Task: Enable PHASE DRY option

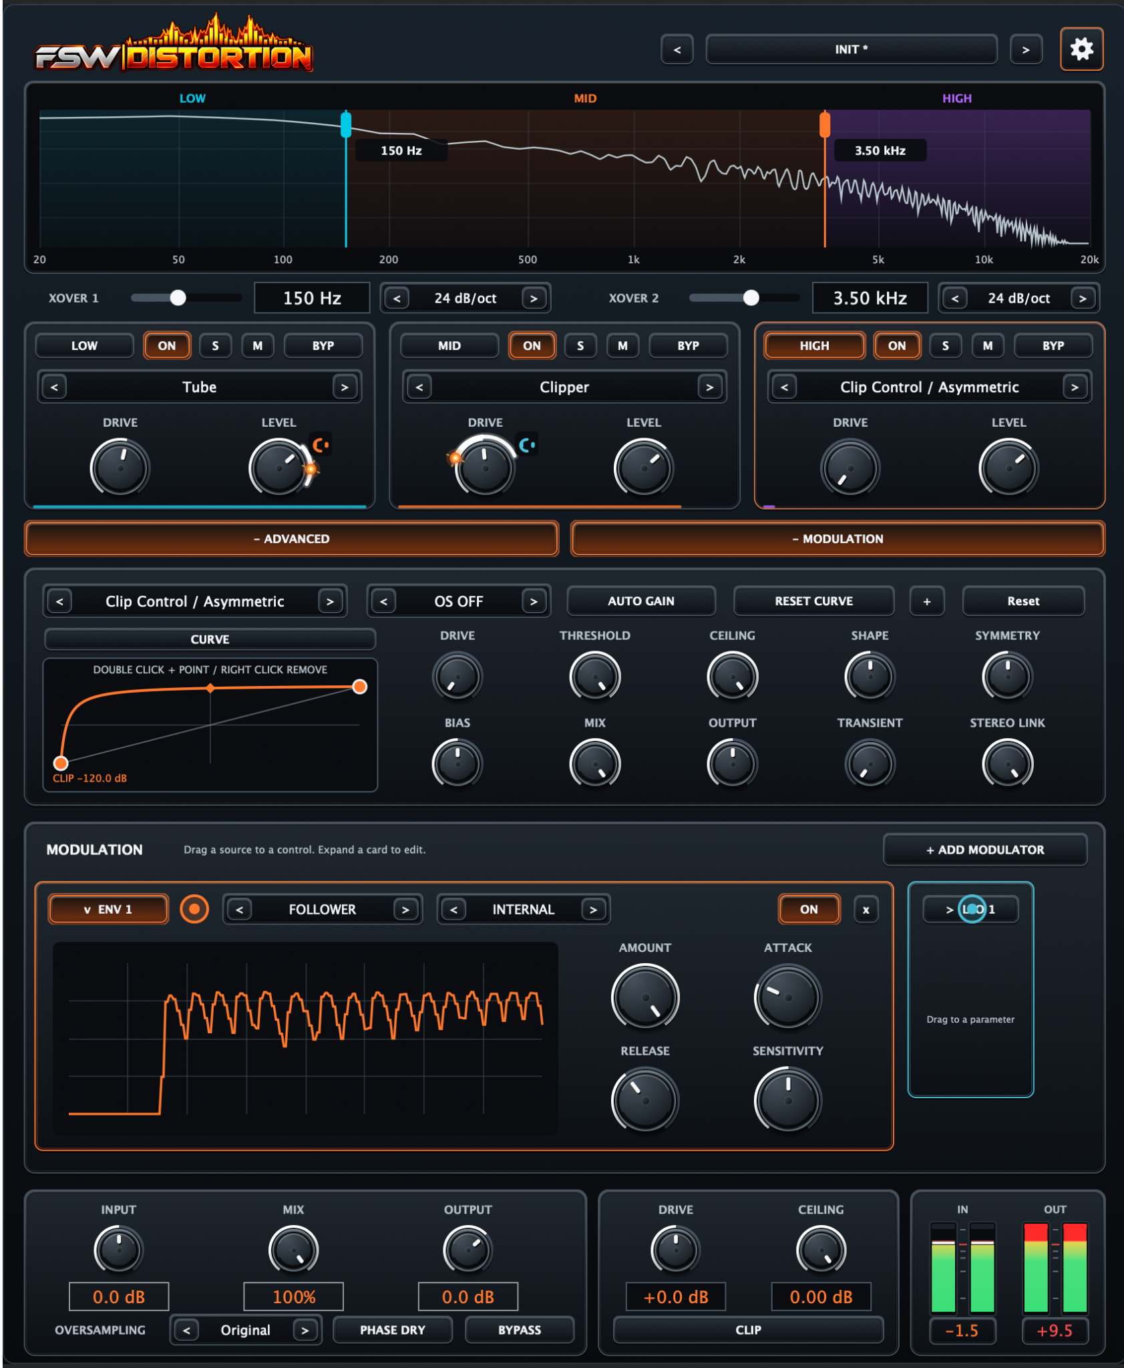Action: tap(393, 1330)
